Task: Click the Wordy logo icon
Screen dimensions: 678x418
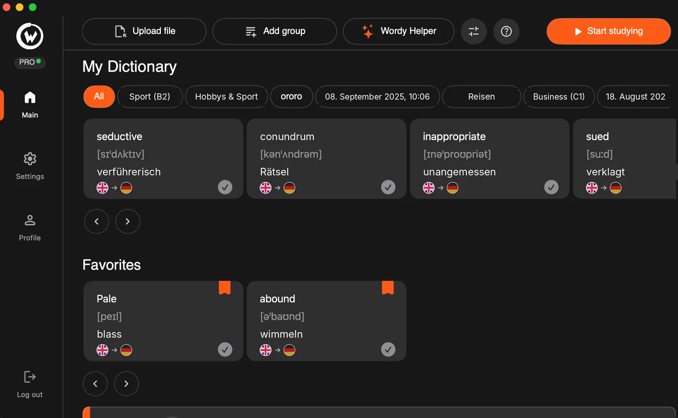Action: point(30,35)
